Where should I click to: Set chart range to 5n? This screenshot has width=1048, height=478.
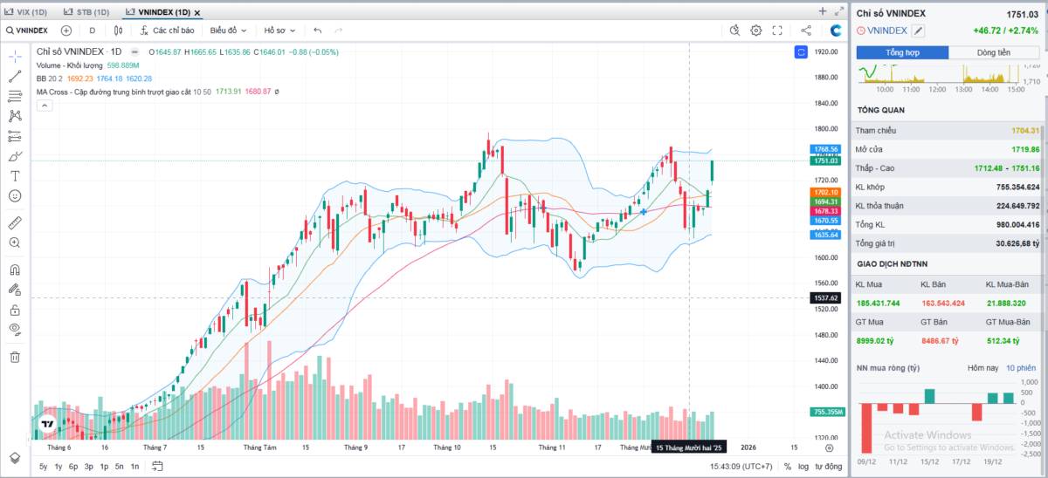pos(119,467)
